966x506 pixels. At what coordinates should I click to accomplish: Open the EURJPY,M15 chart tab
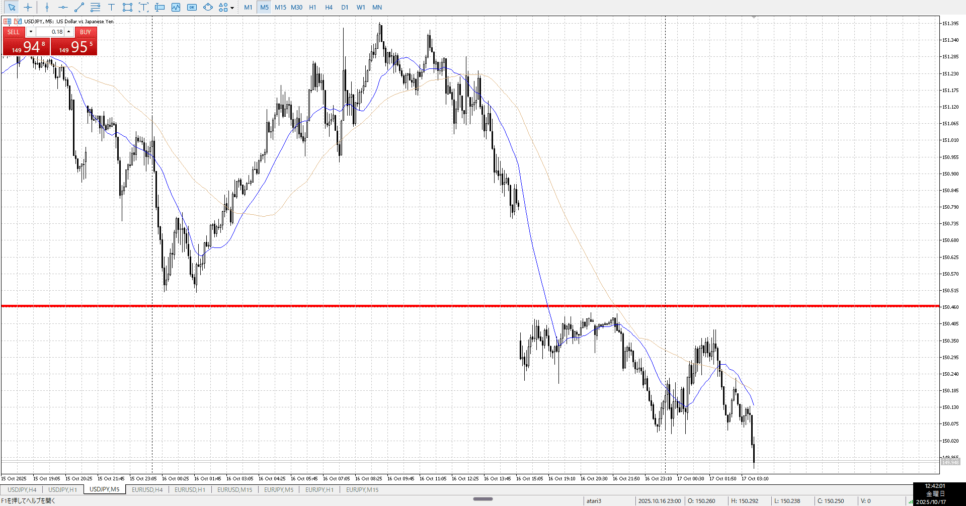coord(362,489)
